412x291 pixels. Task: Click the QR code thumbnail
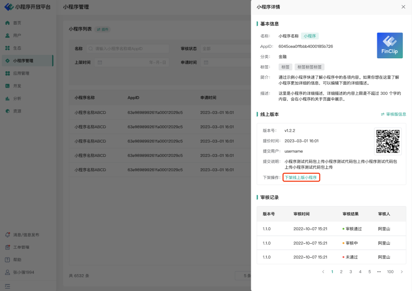coord(388,141)
